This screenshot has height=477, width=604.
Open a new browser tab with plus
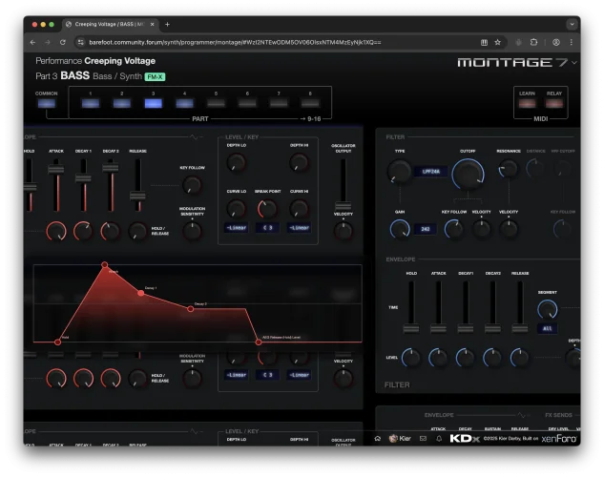(167, 24)
